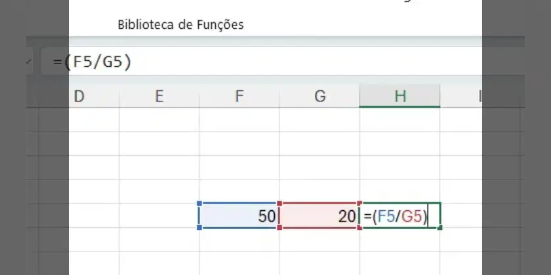Click inside cell H5 with the formula
This screenshot has height=275, width=551.
pyautogui.click(x=400, y=215)
